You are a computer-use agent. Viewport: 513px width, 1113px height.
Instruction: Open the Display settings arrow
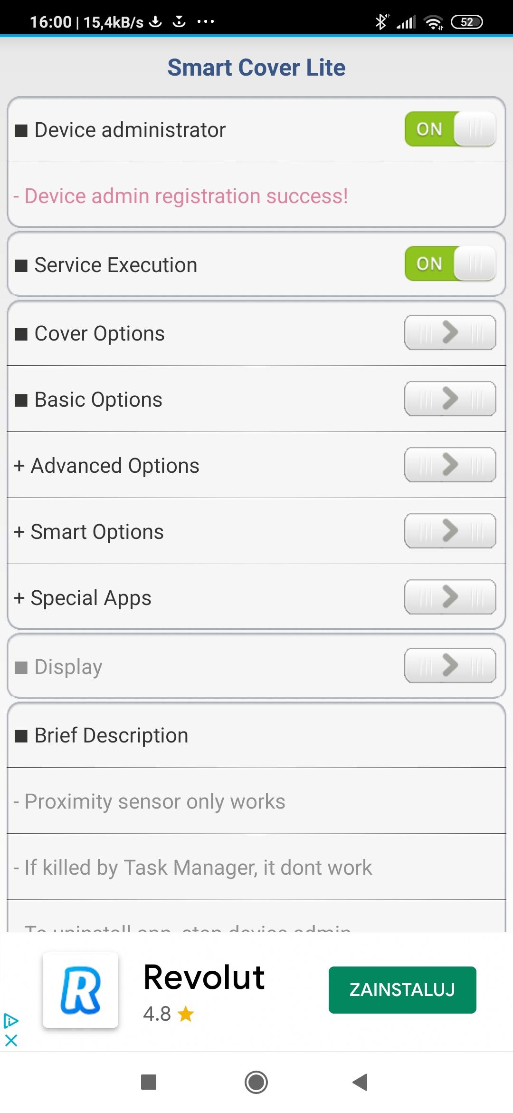click(450, 666)
